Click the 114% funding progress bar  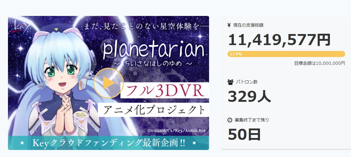(x=286, y=54)
